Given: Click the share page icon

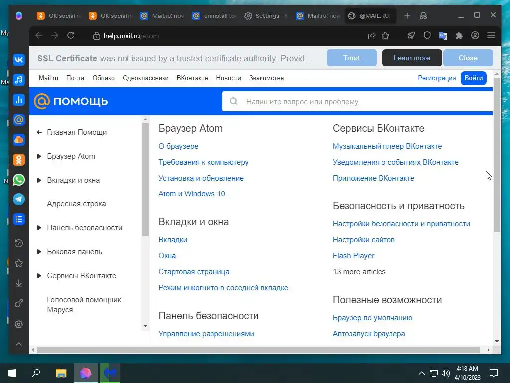Looking at the screenshot, I should pos(371,36).
